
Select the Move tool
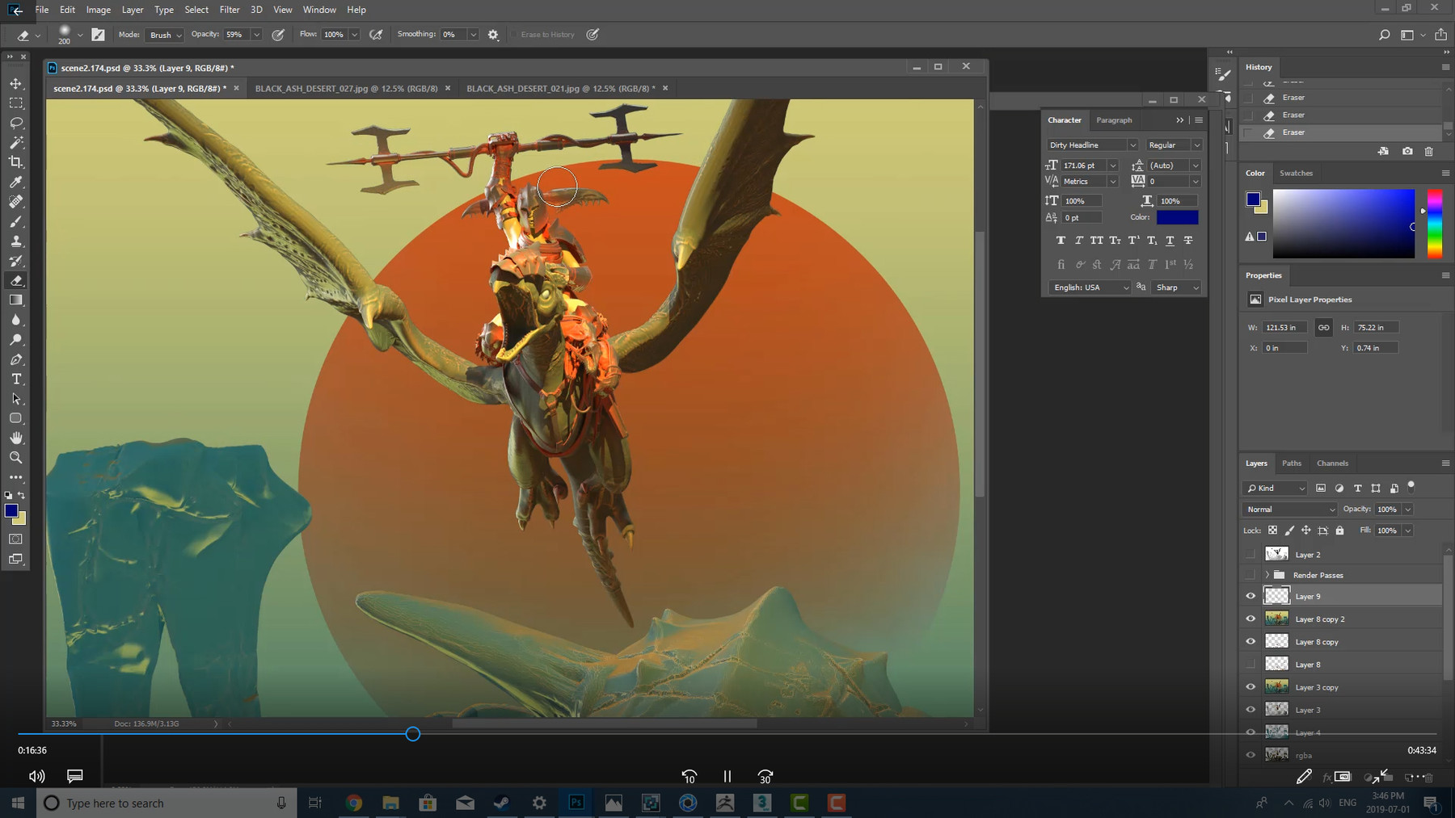(16, 84)
